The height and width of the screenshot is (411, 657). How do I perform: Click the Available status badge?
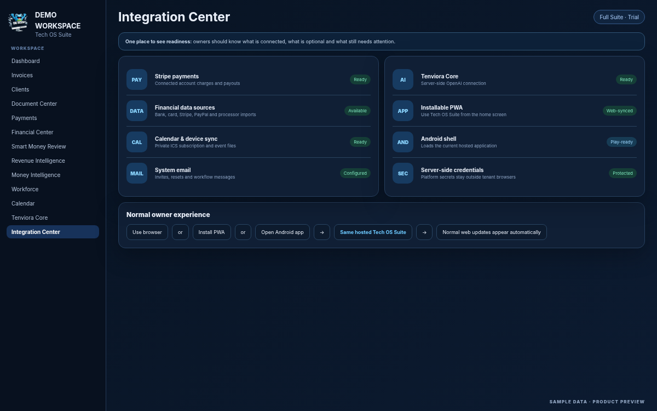point(358,111)
